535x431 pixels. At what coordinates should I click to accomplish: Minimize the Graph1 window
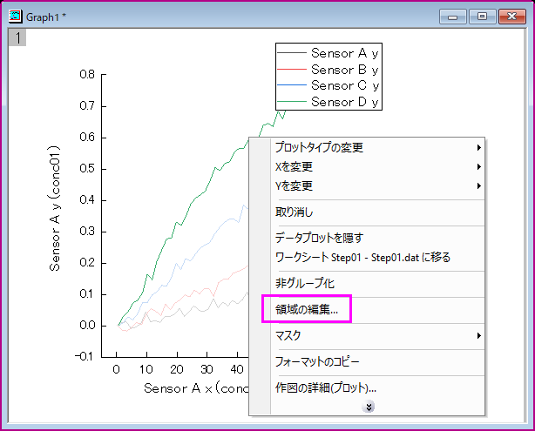click(x=453, y=17)
